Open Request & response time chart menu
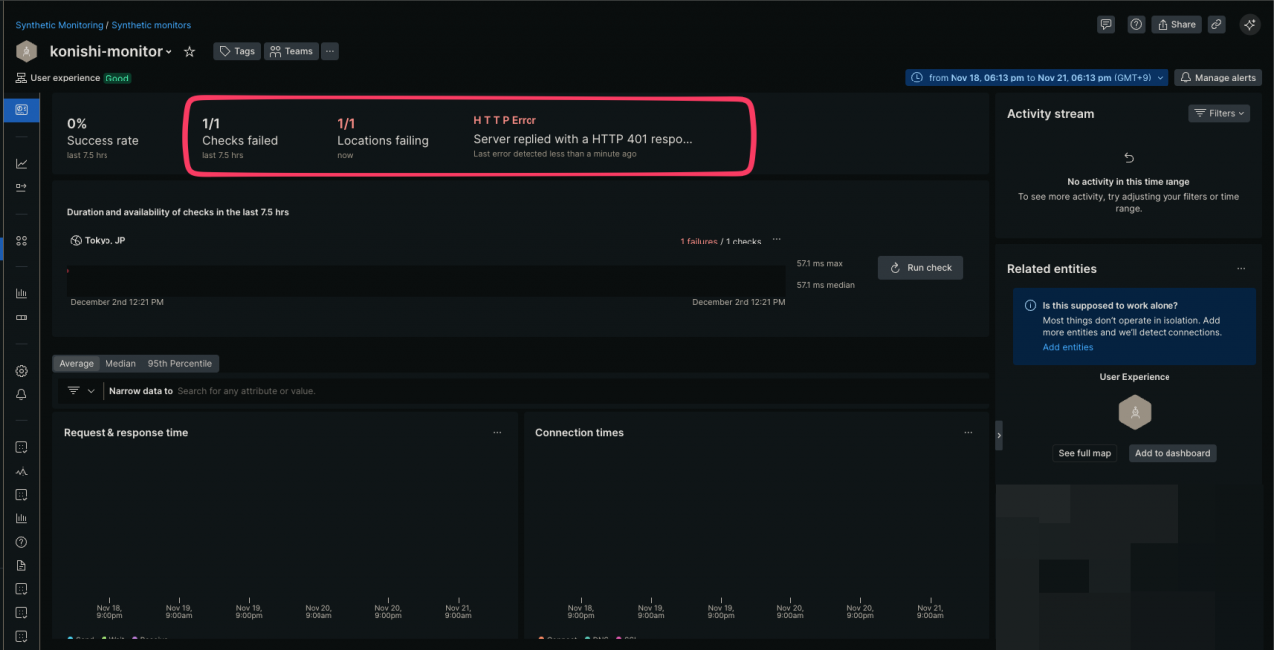The image size is (1274, 650). pos(497,433)
